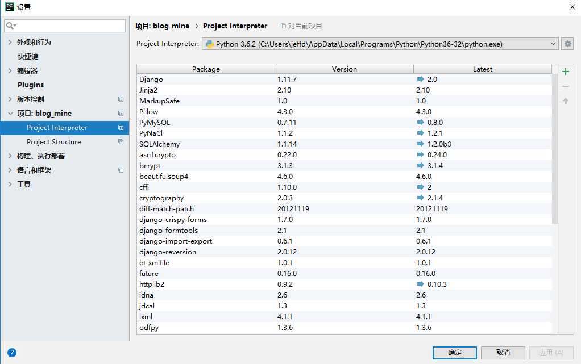Click copy icon beside Project Structure
This screenshot has height=364, width=581.
121,141
